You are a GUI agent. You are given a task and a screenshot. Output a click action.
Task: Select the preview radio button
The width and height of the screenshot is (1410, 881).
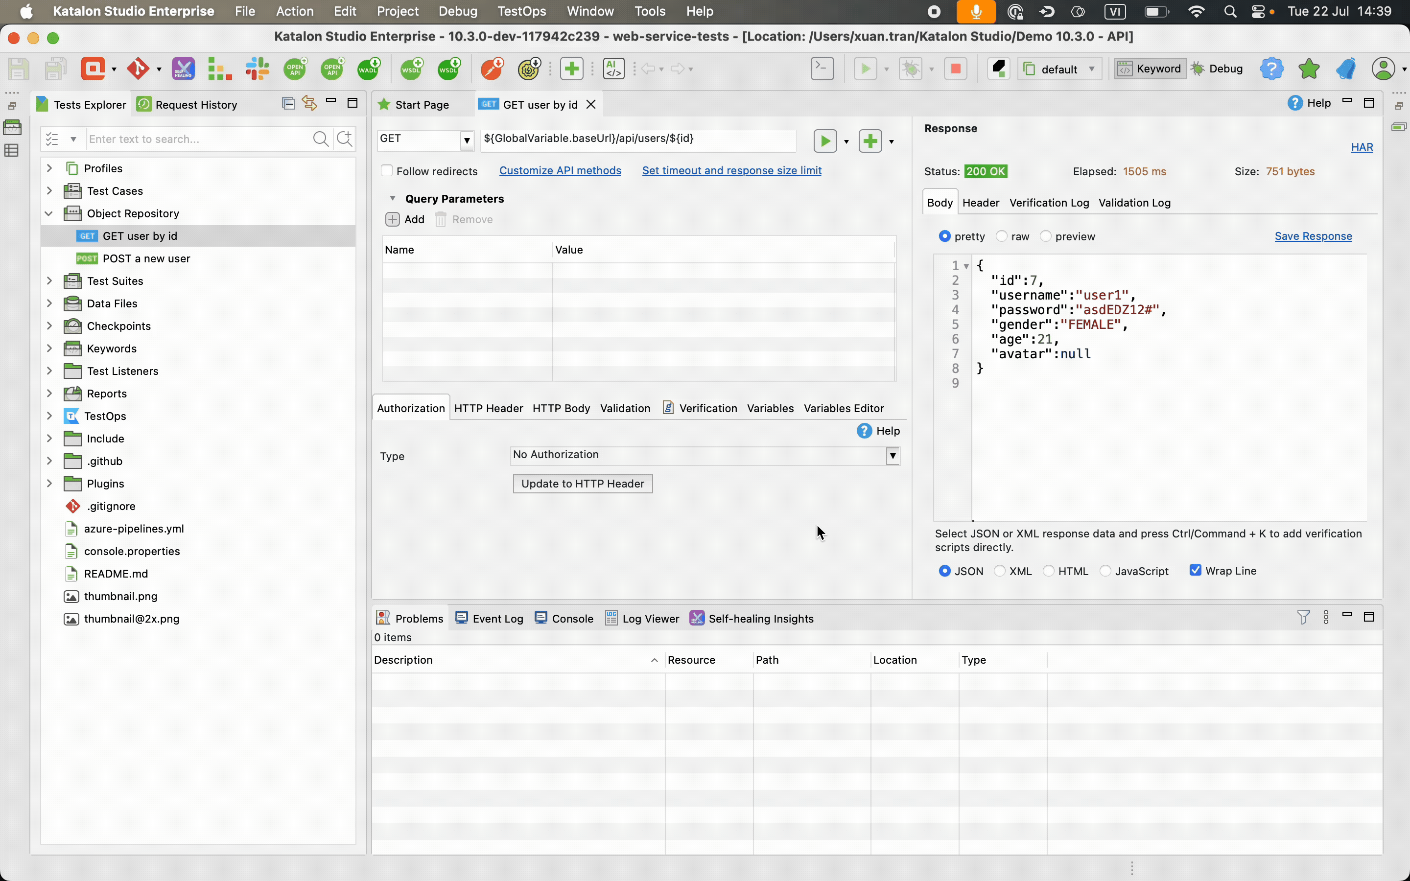[x=1045, y=236]
